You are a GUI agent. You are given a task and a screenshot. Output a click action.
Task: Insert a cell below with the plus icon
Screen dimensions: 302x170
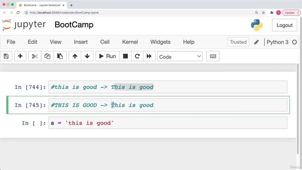point(20,56)
